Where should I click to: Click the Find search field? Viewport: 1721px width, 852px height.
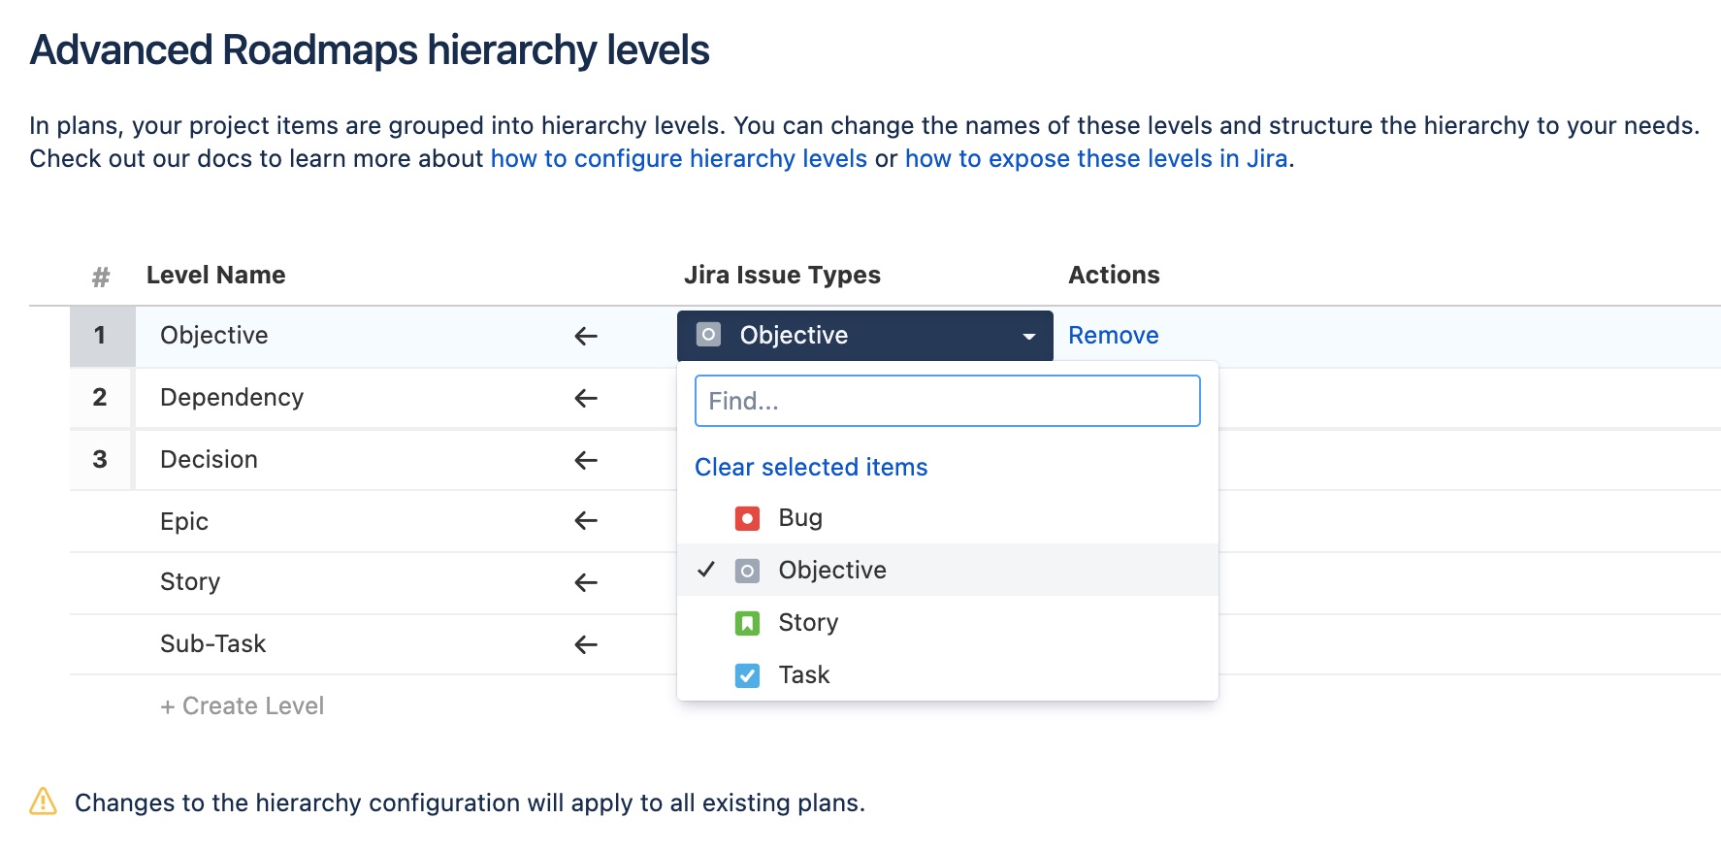point(947,401)
